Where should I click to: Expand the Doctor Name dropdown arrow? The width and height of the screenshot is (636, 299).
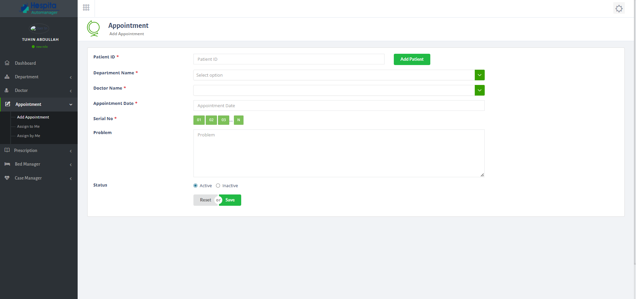(x=479, y=90)
